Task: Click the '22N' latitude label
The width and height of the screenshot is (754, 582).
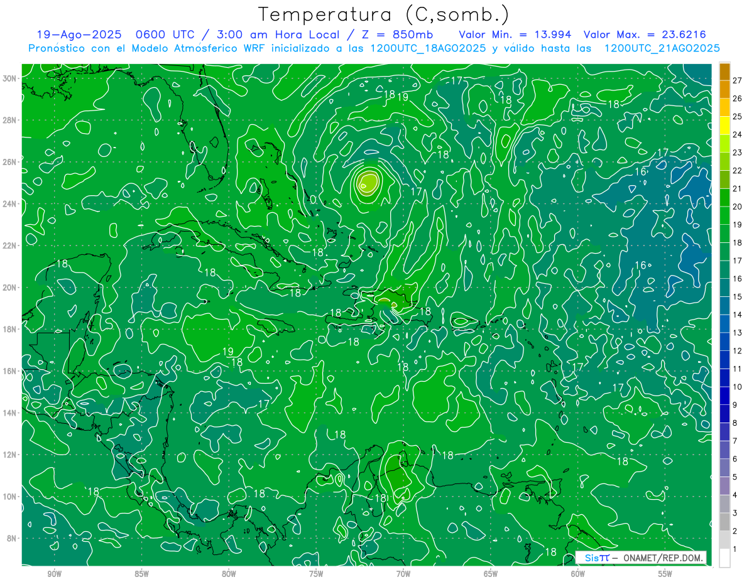Action: (x=10, y=245)
